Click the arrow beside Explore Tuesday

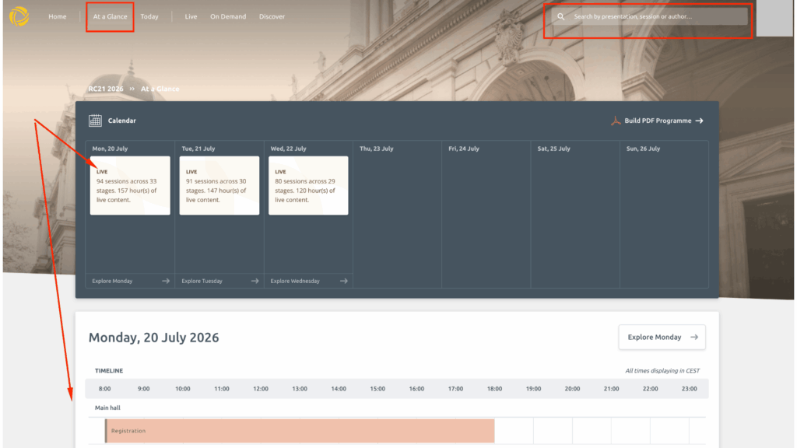(x=255, y=281)
